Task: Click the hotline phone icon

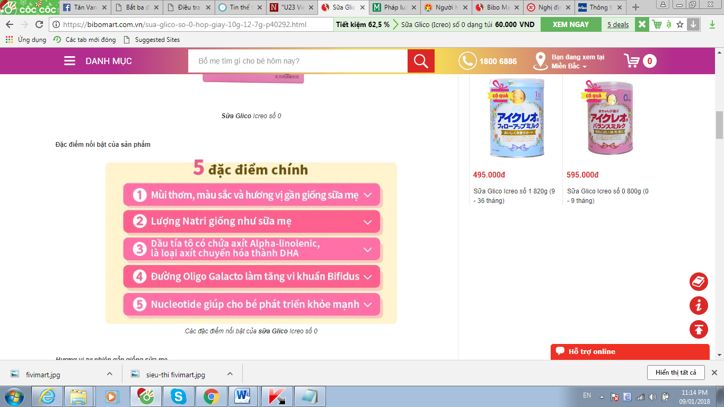Action: 467,61
